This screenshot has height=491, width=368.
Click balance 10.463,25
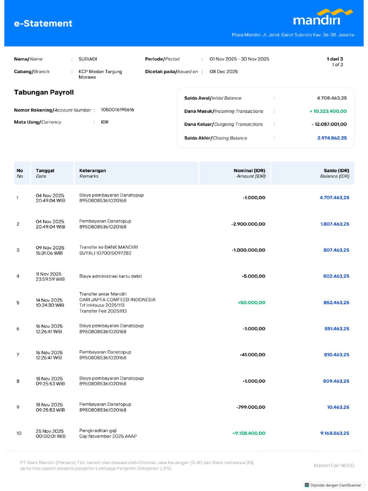tap(338, 408)
